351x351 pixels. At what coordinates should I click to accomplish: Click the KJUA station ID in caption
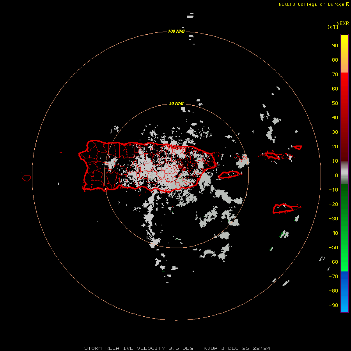(211, 348)
